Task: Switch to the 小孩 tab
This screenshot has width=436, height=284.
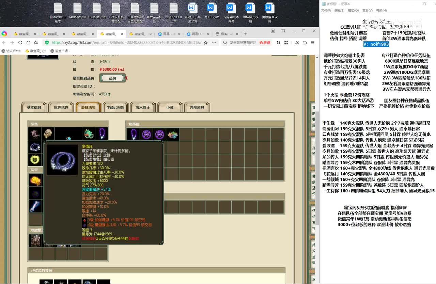Action: point(170,107)
